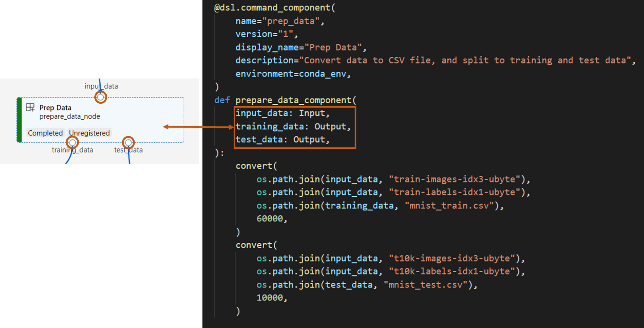Click the version="1" argument

click(266, 34)
